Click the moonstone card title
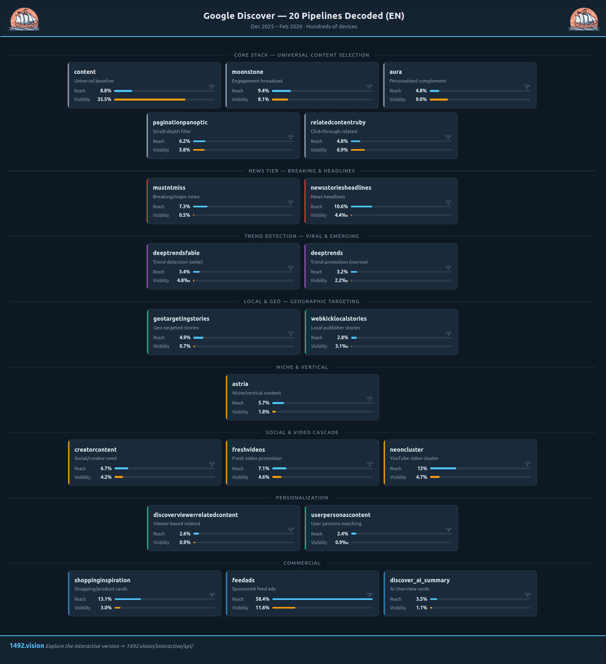Image resolution: width=606 pixels, height=664 pixels. point(247,72)
